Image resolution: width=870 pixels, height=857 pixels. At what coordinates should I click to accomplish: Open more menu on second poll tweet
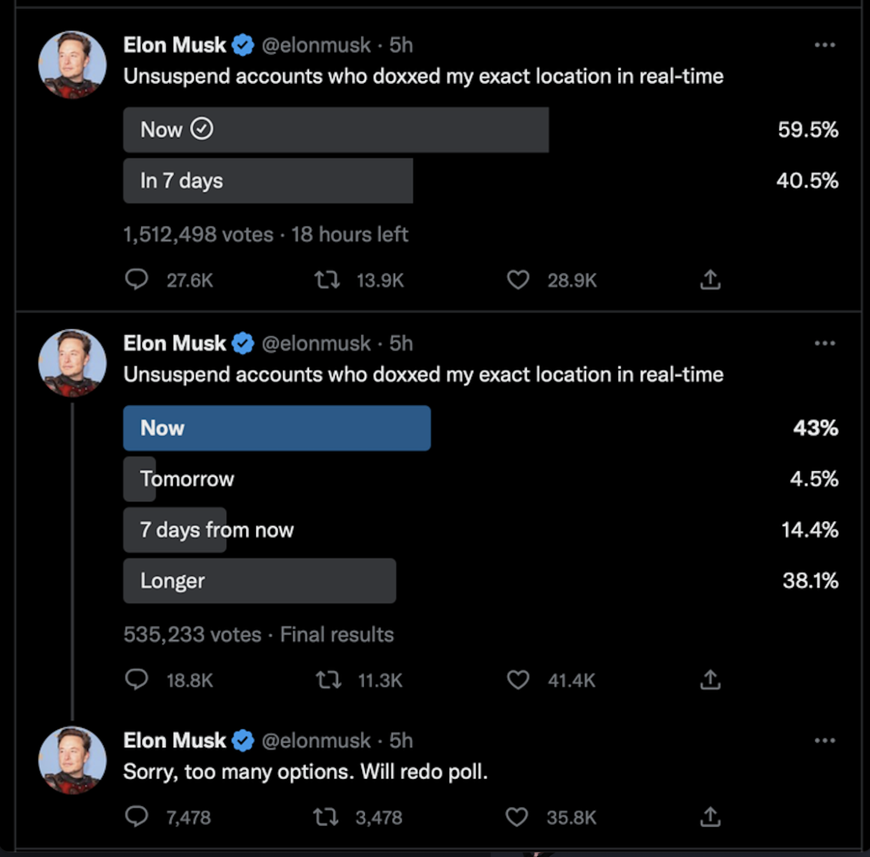(x=825, y=343)
